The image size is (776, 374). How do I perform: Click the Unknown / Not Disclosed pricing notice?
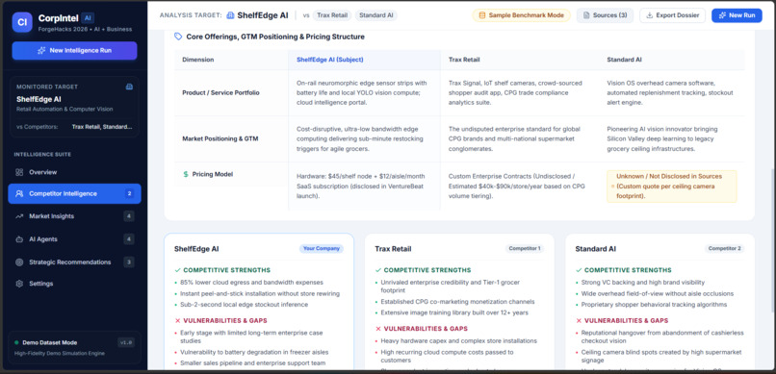tap(672, 187)
